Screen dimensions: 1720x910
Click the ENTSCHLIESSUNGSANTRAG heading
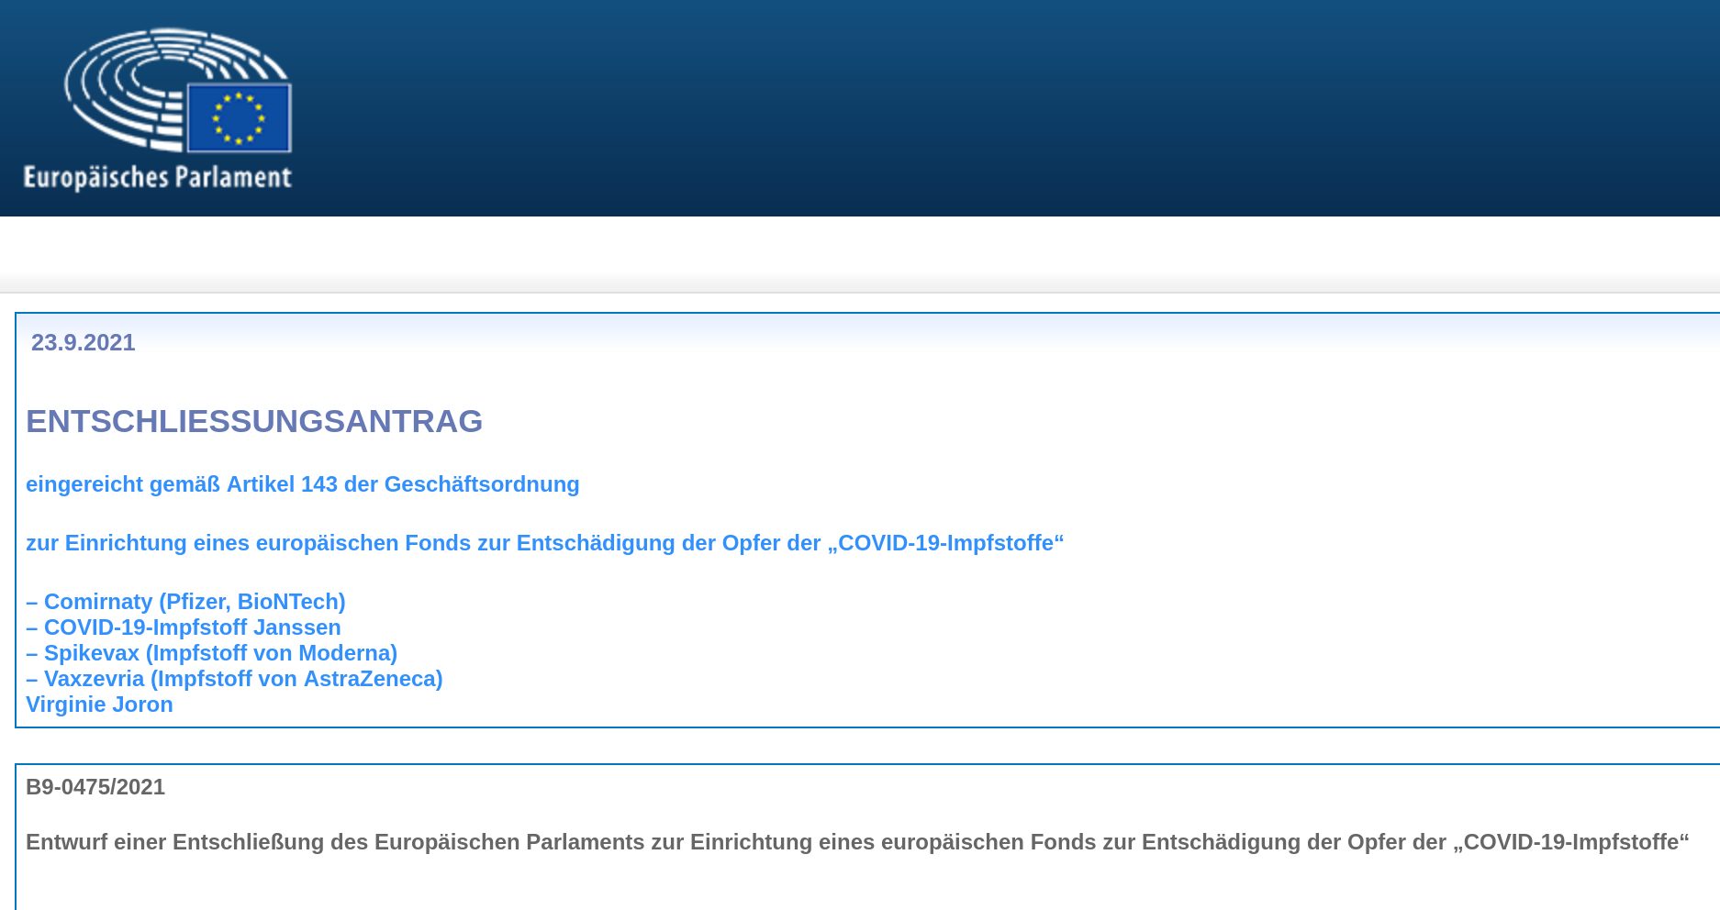[254, 421]
